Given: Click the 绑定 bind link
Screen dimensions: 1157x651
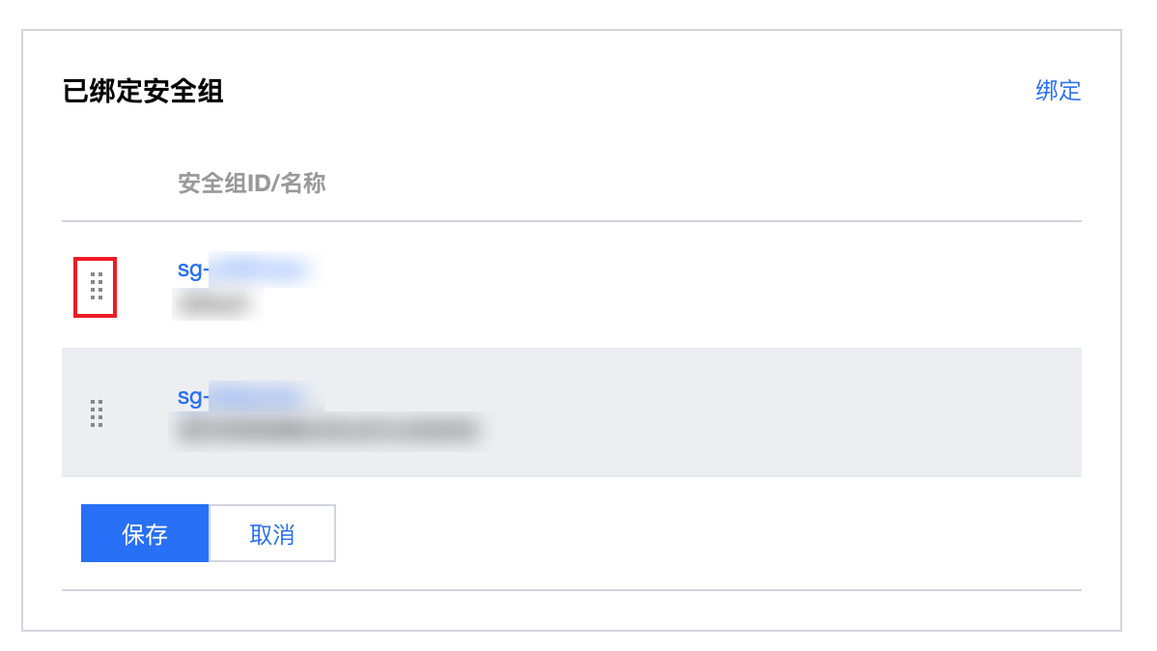Looking at the screenshot, I should [1058, 90].
